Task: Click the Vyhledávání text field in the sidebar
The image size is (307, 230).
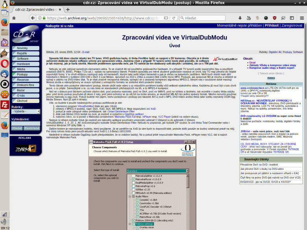Action: (x=26, y=123)
